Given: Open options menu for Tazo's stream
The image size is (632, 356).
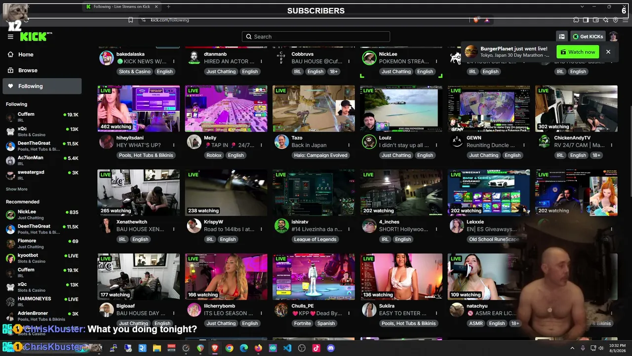Looking at the screenshot, I should [x=349, y=145].
